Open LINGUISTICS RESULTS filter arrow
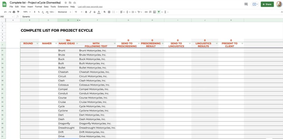The width and height of the screenshot is (283, 139). click(x=217, y=44)
